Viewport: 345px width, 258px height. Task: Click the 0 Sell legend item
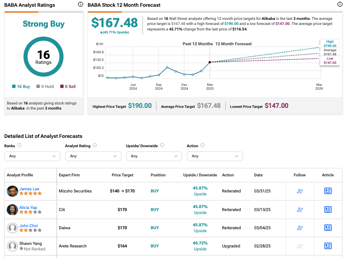click(68, 87)
